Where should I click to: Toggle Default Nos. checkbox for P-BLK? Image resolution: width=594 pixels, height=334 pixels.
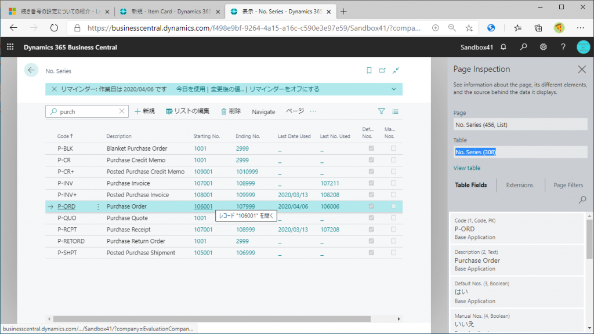pos(371,148)
